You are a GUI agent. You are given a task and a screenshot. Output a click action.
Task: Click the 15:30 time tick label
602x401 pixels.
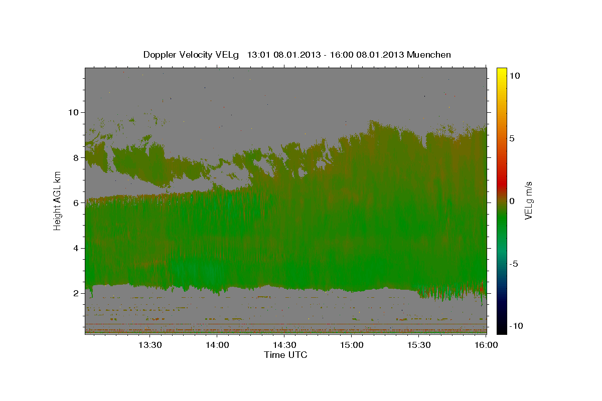click(x=419, y=345)
